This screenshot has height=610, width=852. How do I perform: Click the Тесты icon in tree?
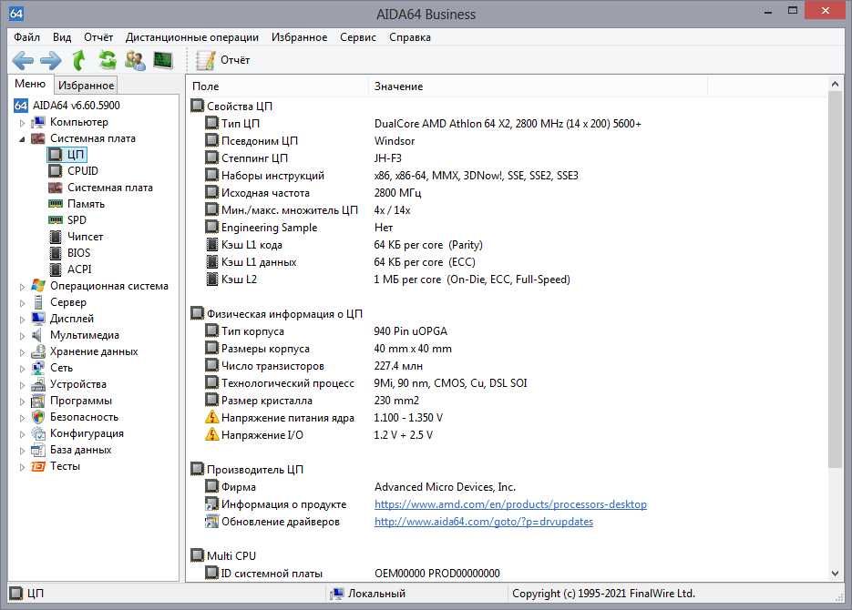(x=37, y=466)
